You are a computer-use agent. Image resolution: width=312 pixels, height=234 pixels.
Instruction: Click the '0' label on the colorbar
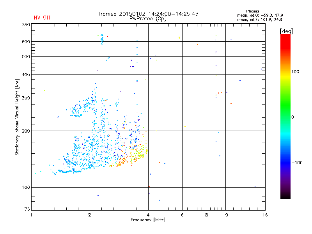[292, 117]
